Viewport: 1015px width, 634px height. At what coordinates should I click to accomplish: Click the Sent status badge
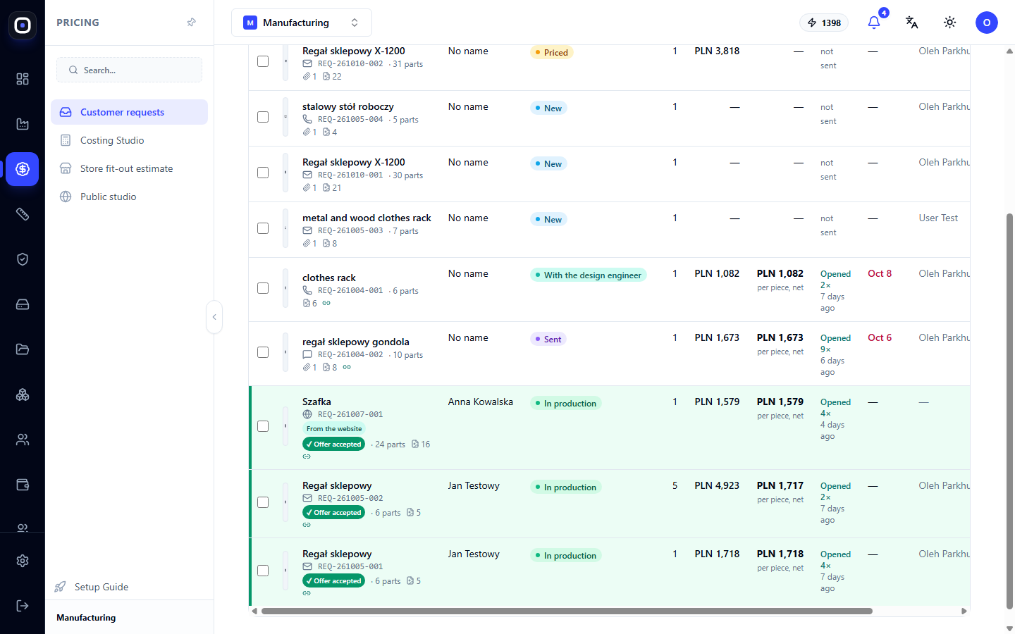[548, 339]
